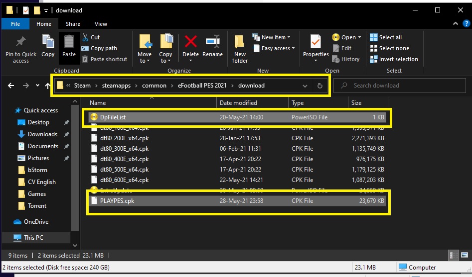The width and height of the screenshot is (472, 277).
Task: Click Paste shortcut in the ribbon
Action: pyautogui.click(x=105, y=59)
